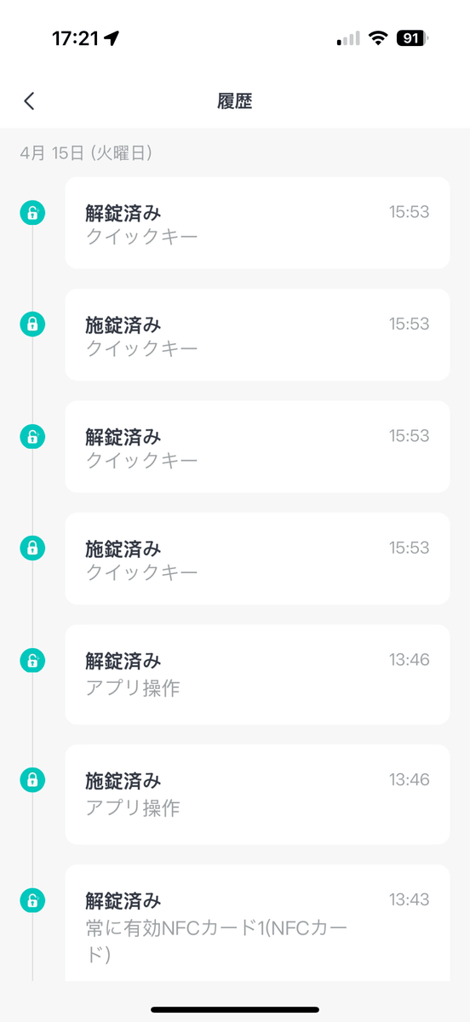The height and width of the screenshot is (1022, 470).
Task: Open the NFCカード1 unlock entry at 13:43
Action: [257, 923]
